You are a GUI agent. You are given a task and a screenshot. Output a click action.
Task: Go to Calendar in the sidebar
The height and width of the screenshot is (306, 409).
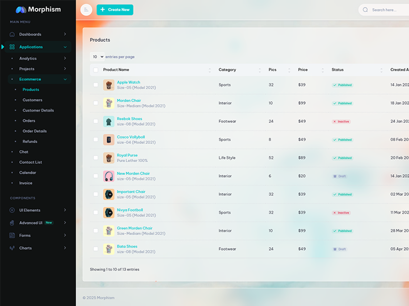[28, 172]
